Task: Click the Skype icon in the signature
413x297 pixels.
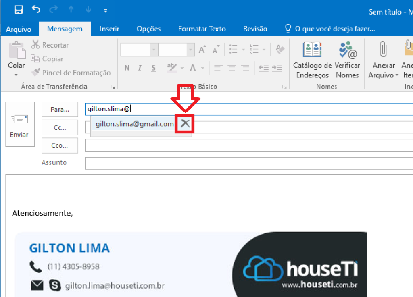Action: pyautogui.click(x=55, y=285)
